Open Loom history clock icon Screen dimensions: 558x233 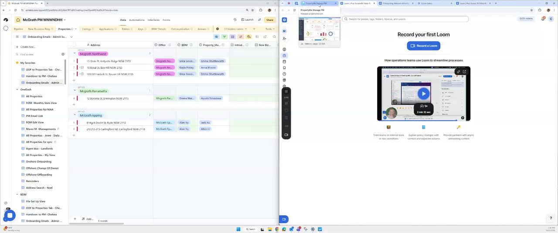284,73
